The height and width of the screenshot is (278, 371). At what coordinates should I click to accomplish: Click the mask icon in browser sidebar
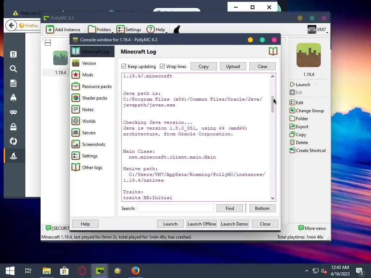point(13,112)
